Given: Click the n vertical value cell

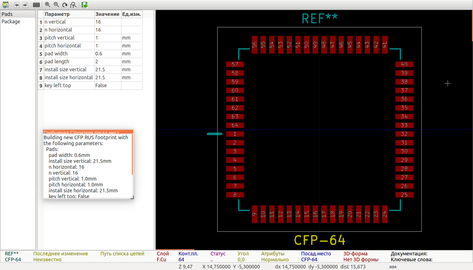Looking at the screenshot, I should click(108, 22).
